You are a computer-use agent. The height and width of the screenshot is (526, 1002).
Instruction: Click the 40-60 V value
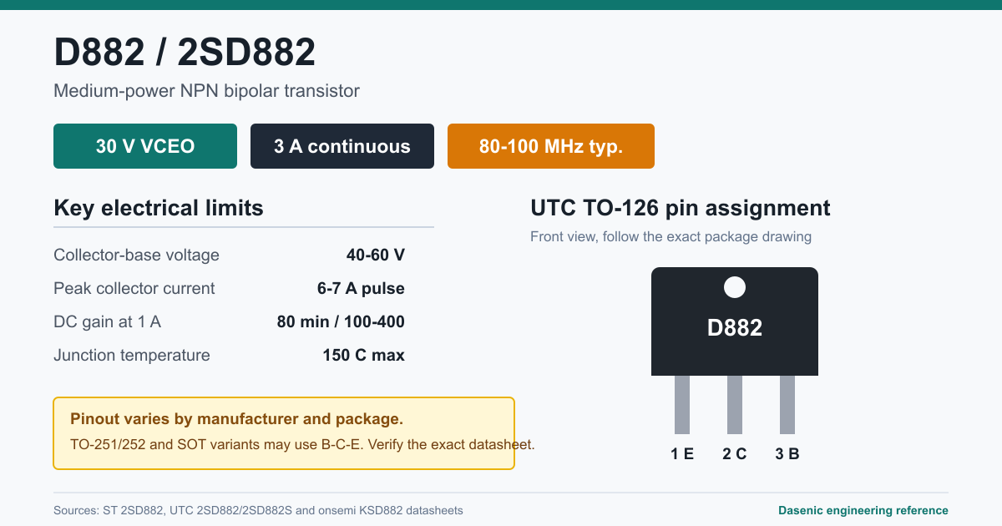click(x=376, y=255)
